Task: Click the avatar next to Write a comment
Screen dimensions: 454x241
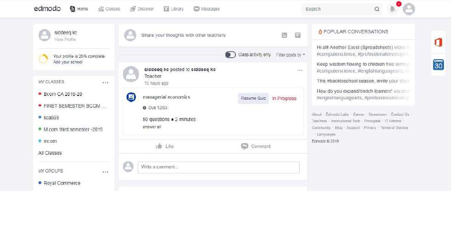Action: pyautogui.click(x=128, y=167)
